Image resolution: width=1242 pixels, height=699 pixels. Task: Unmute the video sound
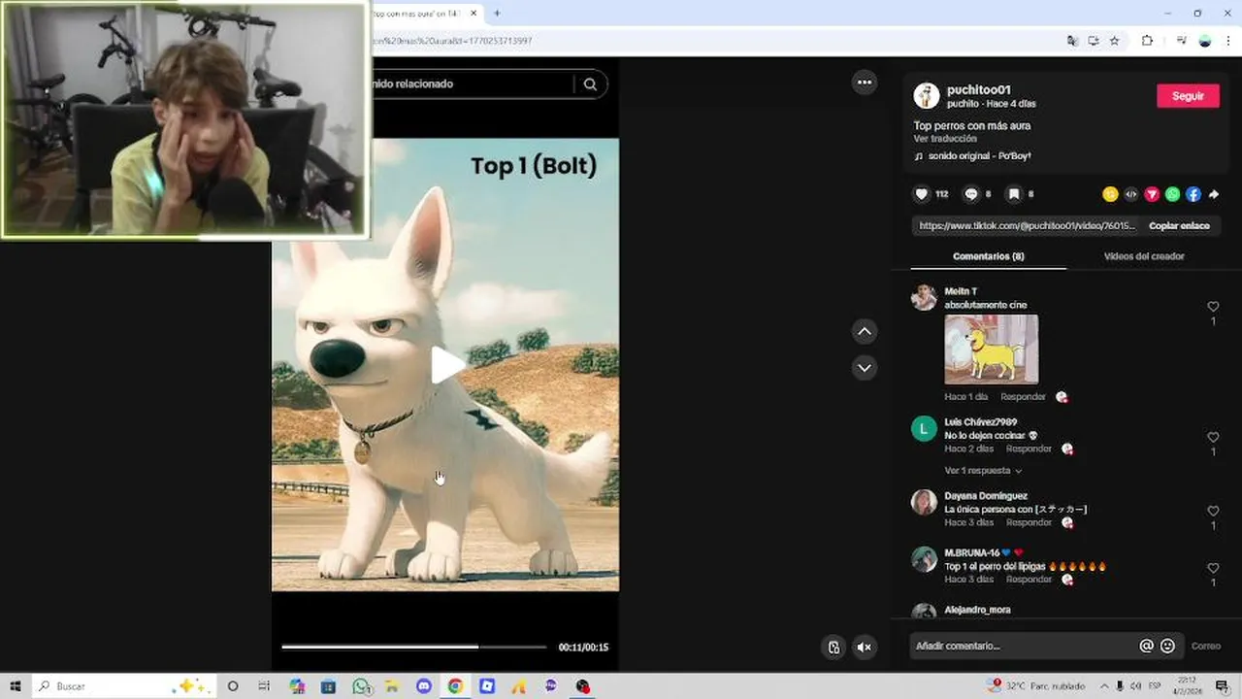click(865, 648)
